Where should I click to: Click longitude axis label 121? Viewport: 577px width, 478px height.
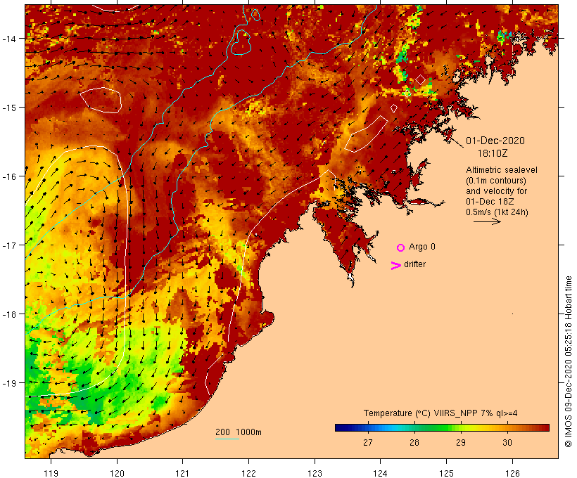183,473
